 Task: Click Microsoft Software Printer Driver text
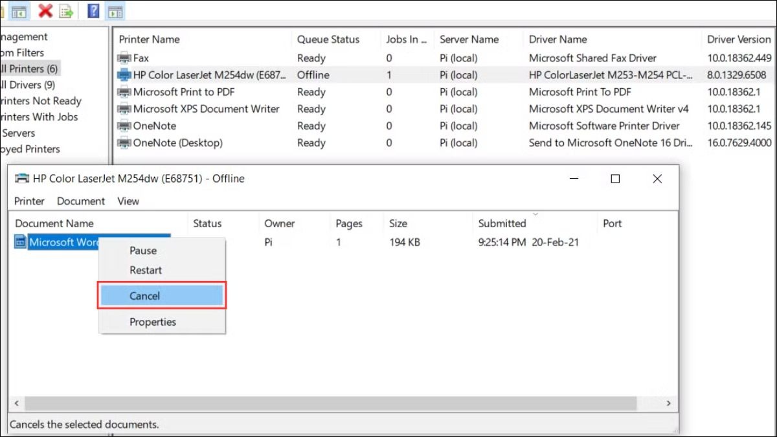click(604, 126)
